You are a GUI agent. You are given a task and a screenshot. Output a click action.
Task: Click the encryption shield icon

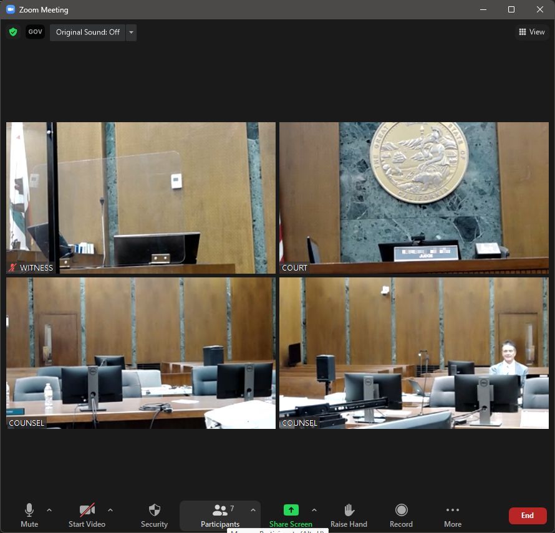tap(12, 32)
